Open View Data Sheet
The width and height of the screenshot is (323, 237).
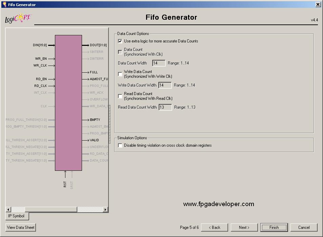click(21, 227)
